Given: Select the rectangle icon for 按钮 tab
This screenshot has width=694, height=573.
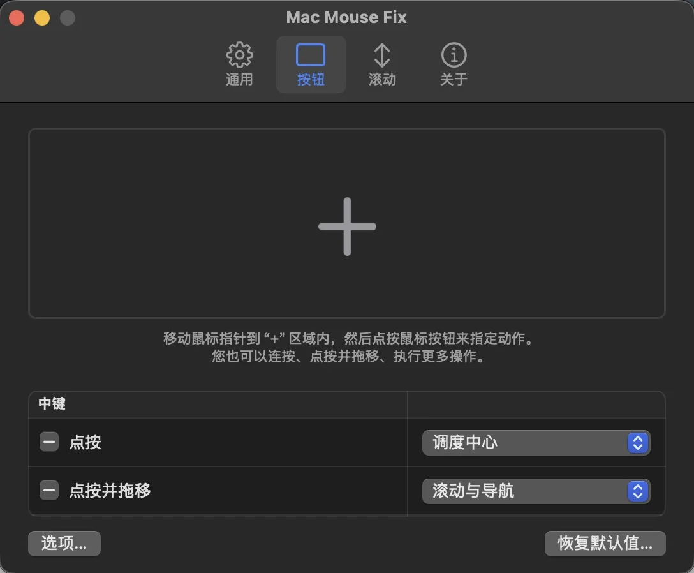Looking at the screenshot, I should [x=311, y=56].
